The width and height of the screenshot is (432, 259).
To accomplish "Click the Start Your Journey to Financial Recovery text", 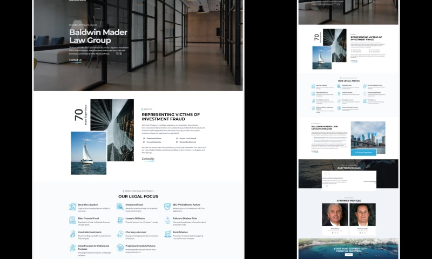I will point(348,250).
